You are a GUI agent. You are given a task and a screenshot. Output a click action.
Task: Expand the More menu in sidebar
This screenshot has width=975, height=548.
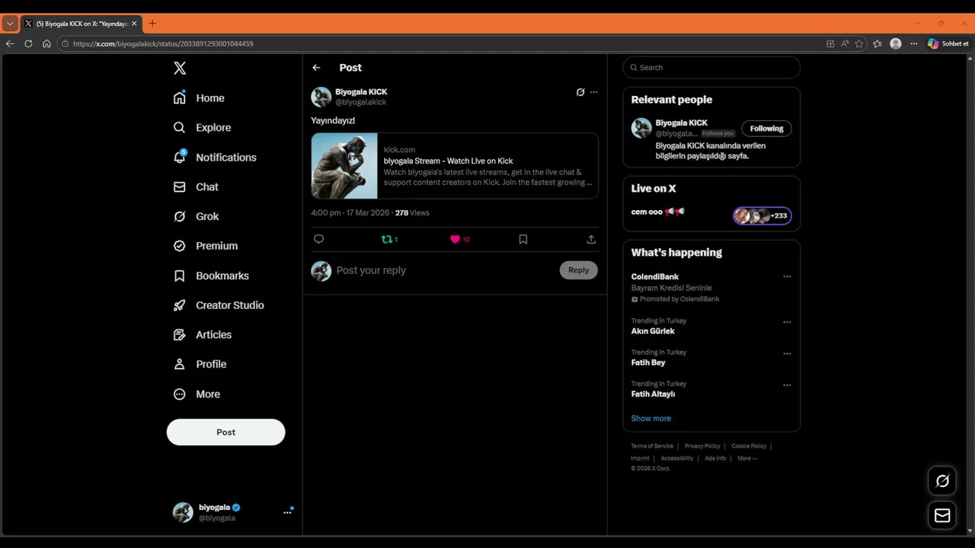[197, 394]
